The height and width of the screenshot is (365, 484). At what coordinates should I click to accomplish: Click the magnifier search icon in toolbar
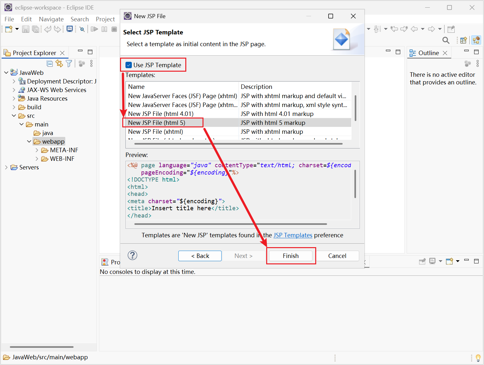click(x=446, y=40)
